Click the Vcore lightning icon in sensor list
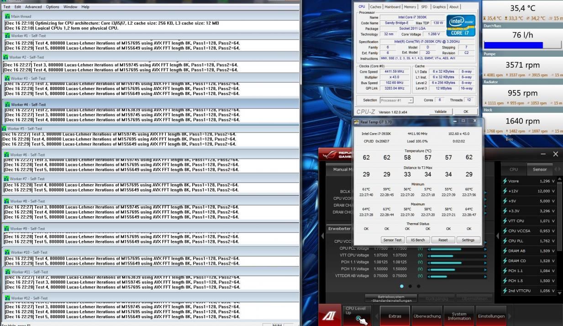This screenshot has width=563, height=326. tap(505, 181)
